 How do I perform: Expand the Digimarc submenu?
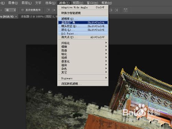click(x=83, y=78)
